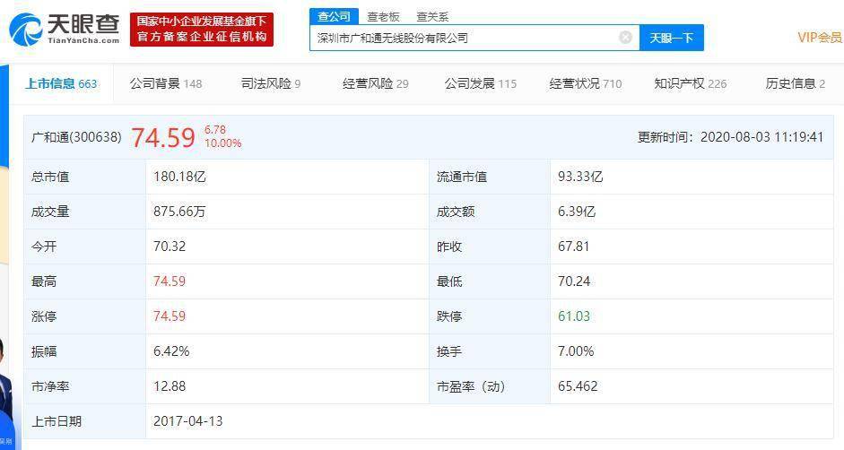
Task: Click the 市盈率（动） label
Action: tap(472, 386)
